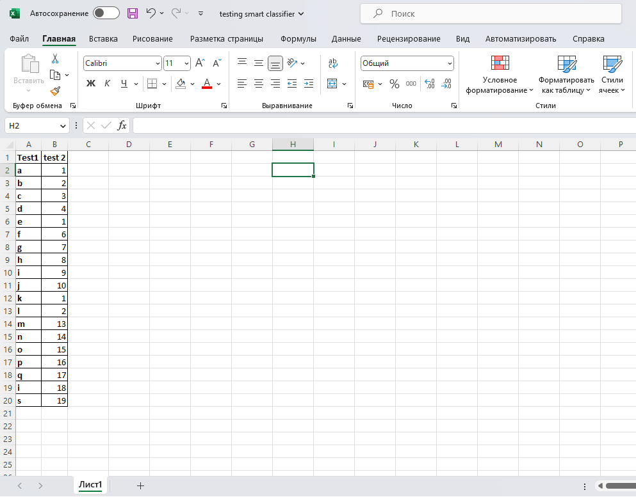Increase indent icon
The width and height of the screenshot is (636, 497).
tap(309, 83)
